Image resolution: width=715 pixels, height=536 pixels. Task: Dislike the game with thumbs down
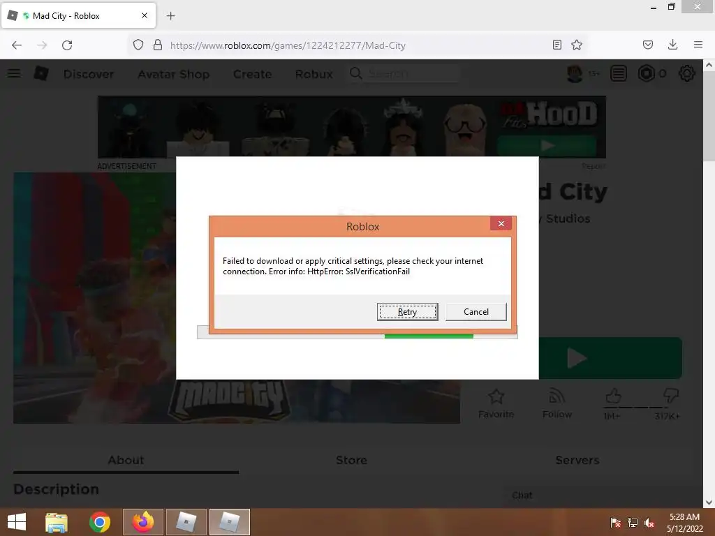tap(670, 396)
